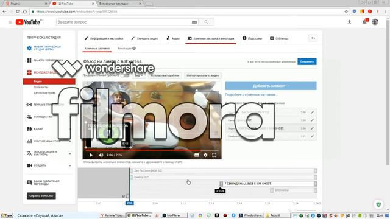Screen dimensions: 390x219
Task: Open the Информация и настройки tab
Action: click(x=104, y=38)
